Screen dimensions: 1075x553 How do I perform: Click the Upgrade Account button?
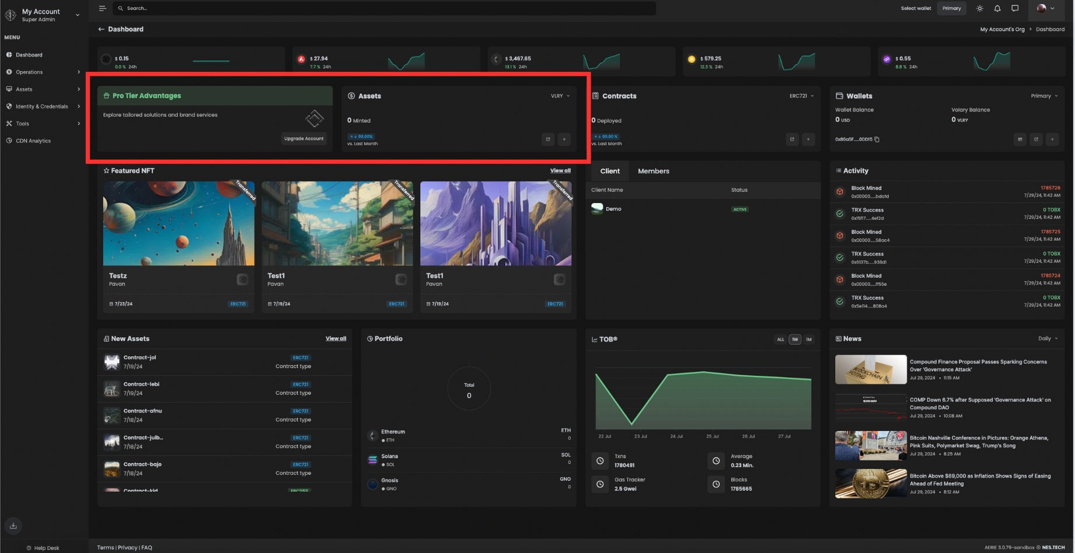pyautogui.click(x=303, y=139)
